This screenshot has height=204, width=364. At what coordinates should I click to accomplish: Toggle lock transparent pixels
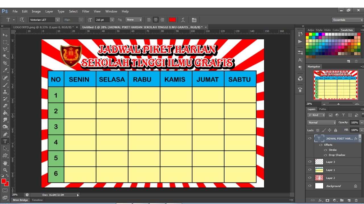318,130
